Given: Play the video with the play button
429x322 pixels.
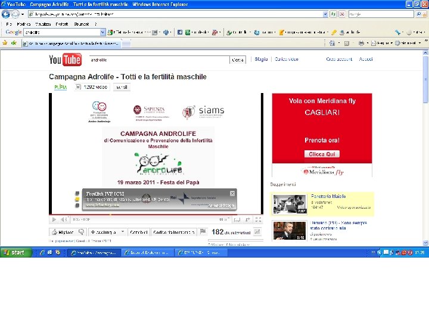Looking at the screenshot, I should point(54,219).
